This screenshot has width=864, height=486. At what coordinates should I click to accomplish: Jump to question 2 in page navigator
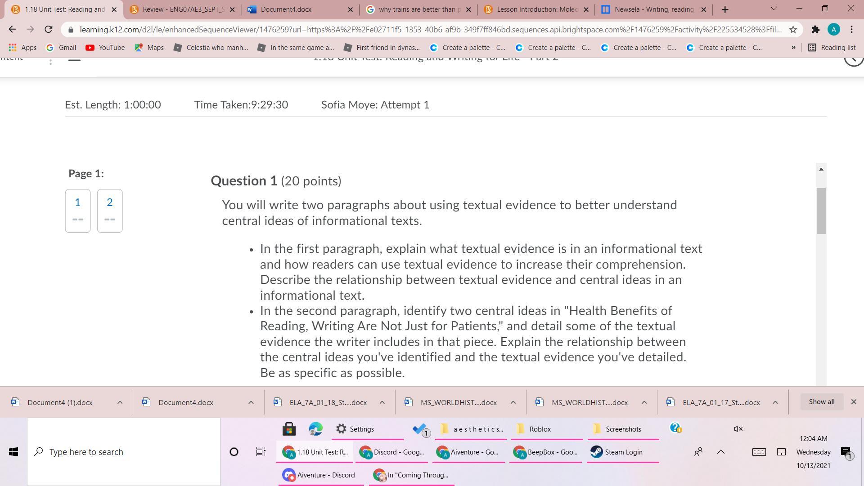(x=110, y=211)
